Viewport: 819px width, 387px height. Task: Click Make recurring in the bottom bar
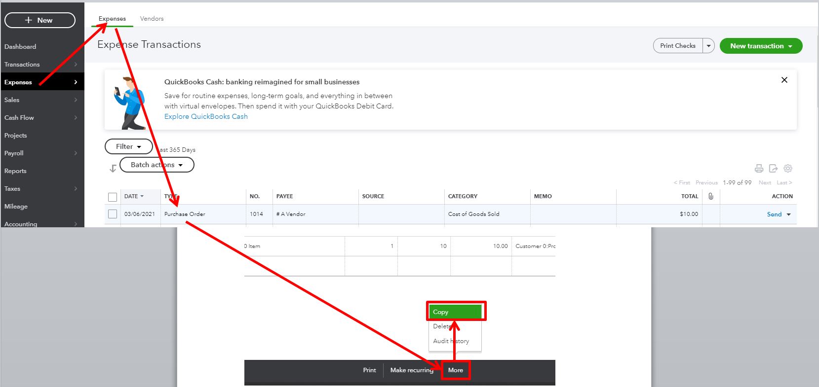point(412,370)
